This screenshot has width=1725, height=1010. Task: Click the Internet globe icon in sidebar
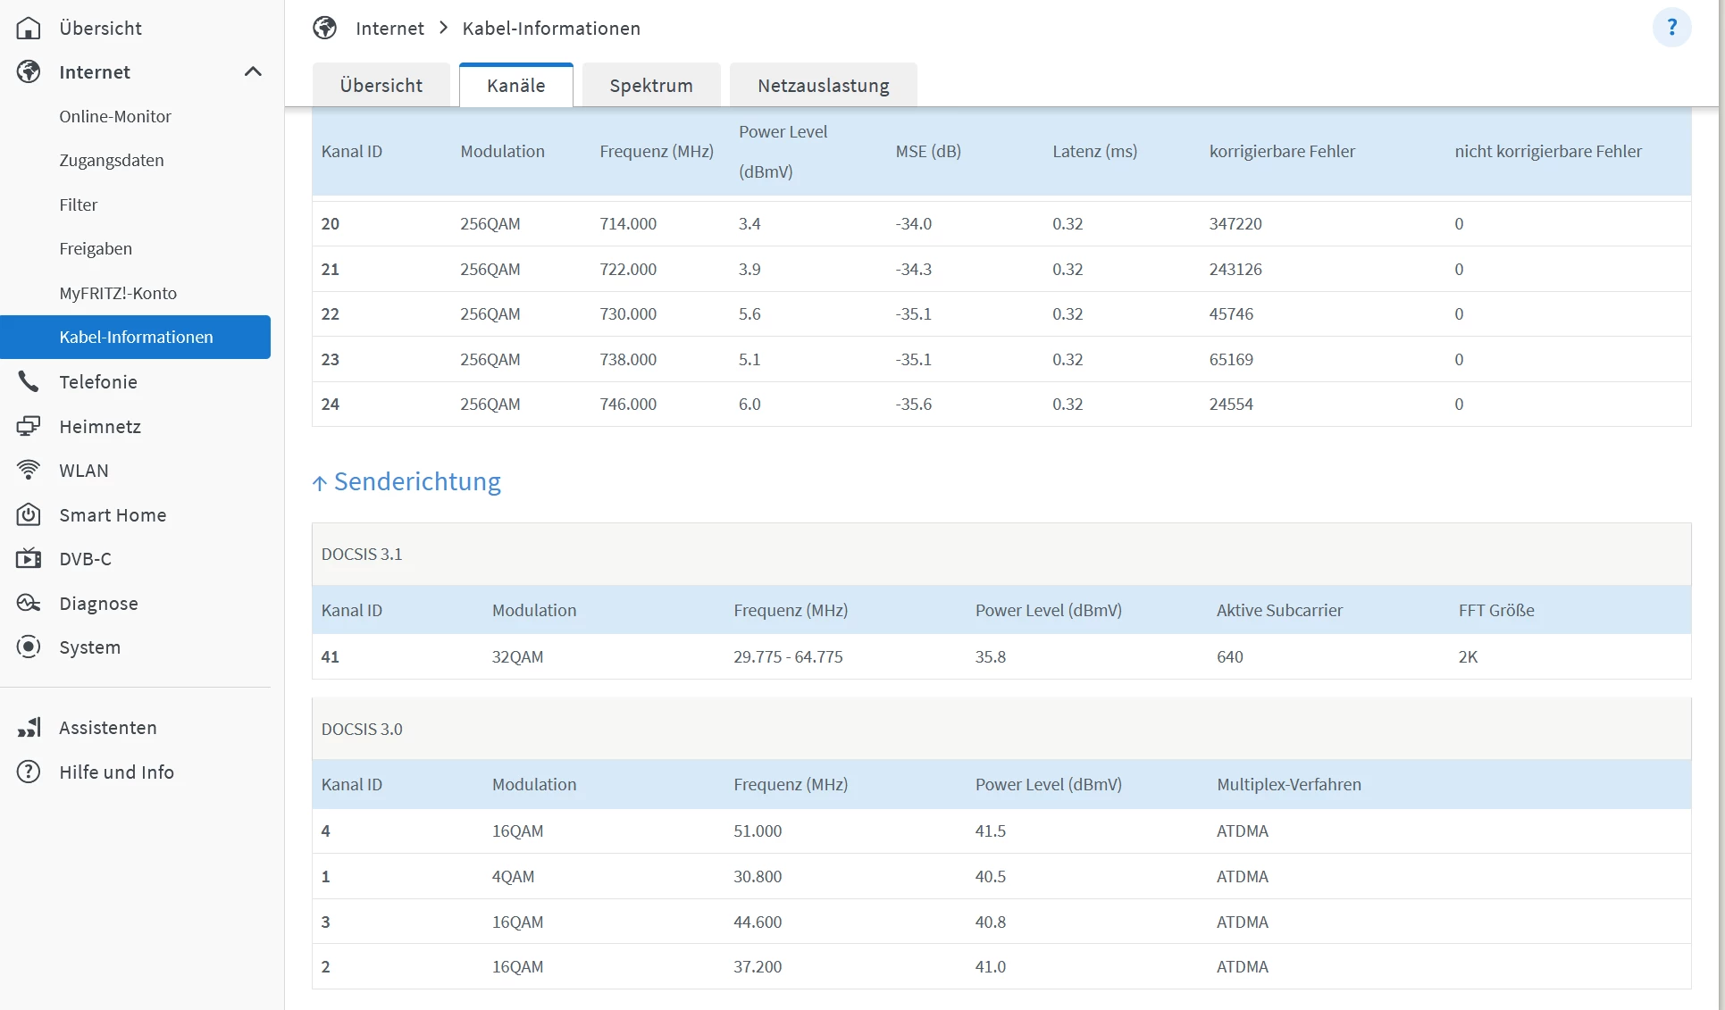coord(29,71)
